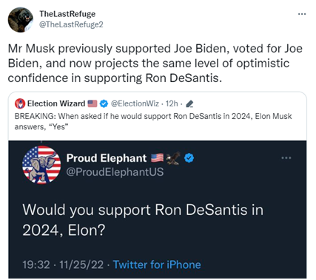Open quoted tweet text starting with BREAKING

click(x=153, y=121)
